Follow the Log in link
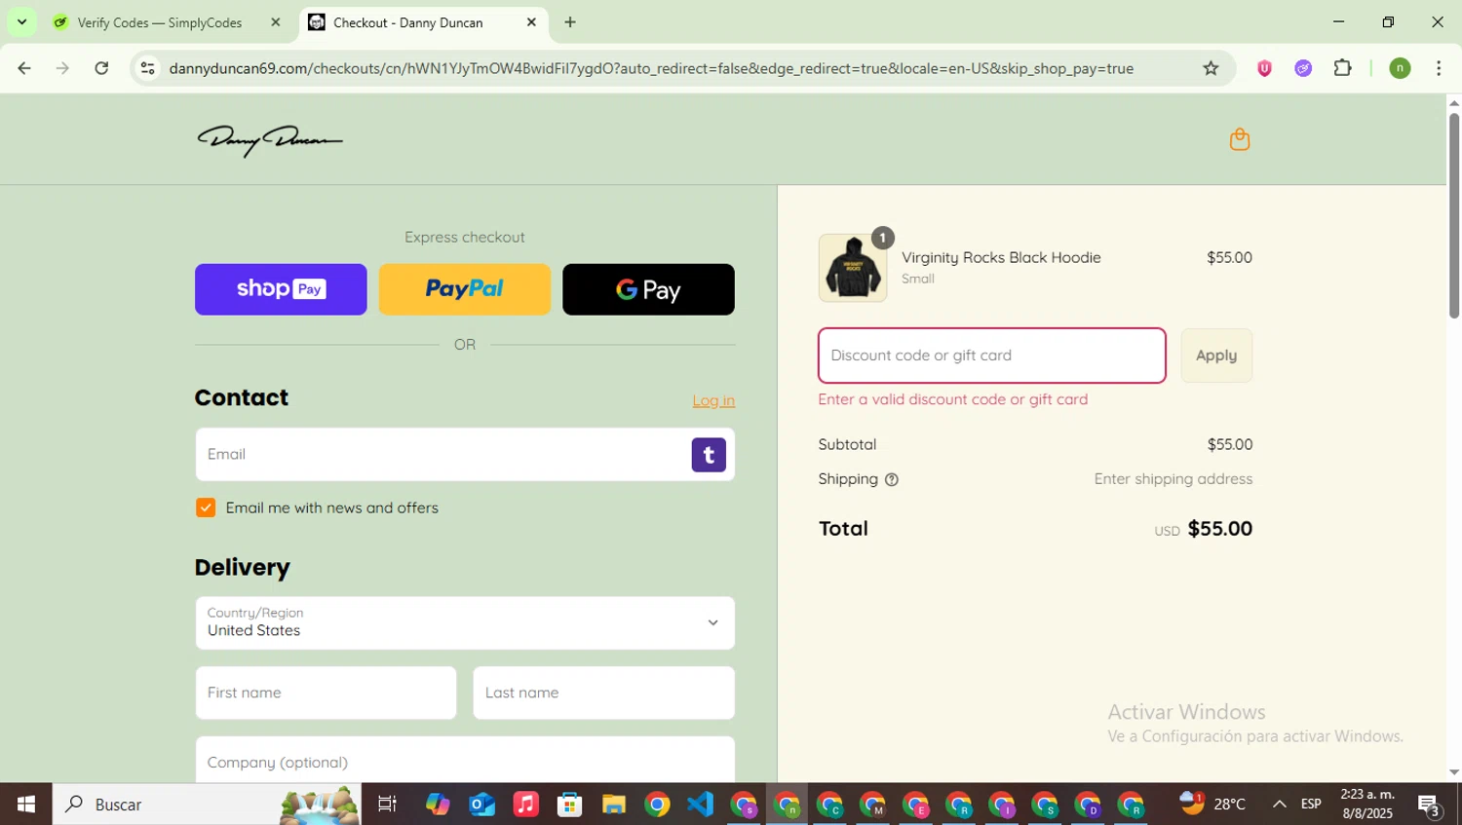 (713, 400)
